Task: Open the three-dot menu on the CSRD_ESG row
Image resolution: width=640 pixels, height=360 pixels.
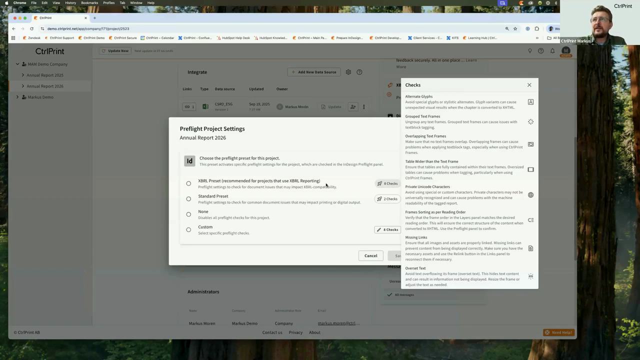Action: 363,106
